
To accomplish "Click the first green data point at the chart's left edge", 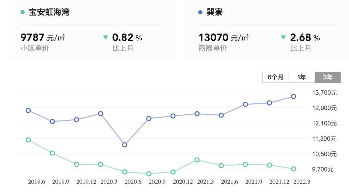I will [28, 140].
